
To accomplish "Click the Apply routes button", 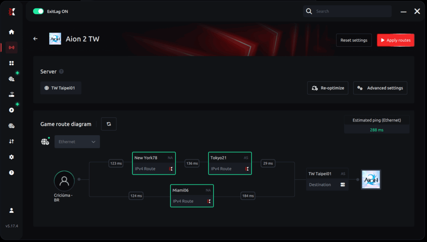I will pyautogui.click(x=395, y=40).
